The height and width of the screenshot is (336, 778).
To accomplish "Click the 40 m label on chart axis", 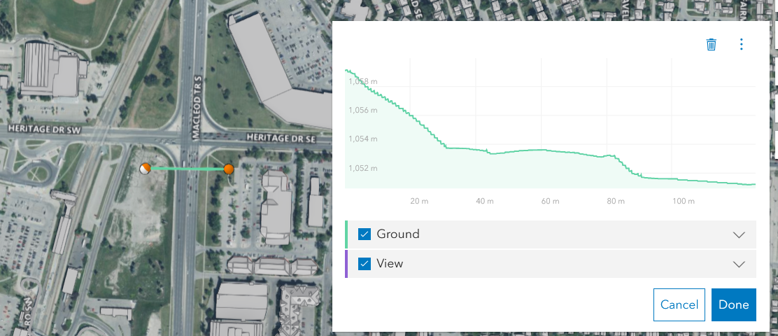I will point(485,202).
